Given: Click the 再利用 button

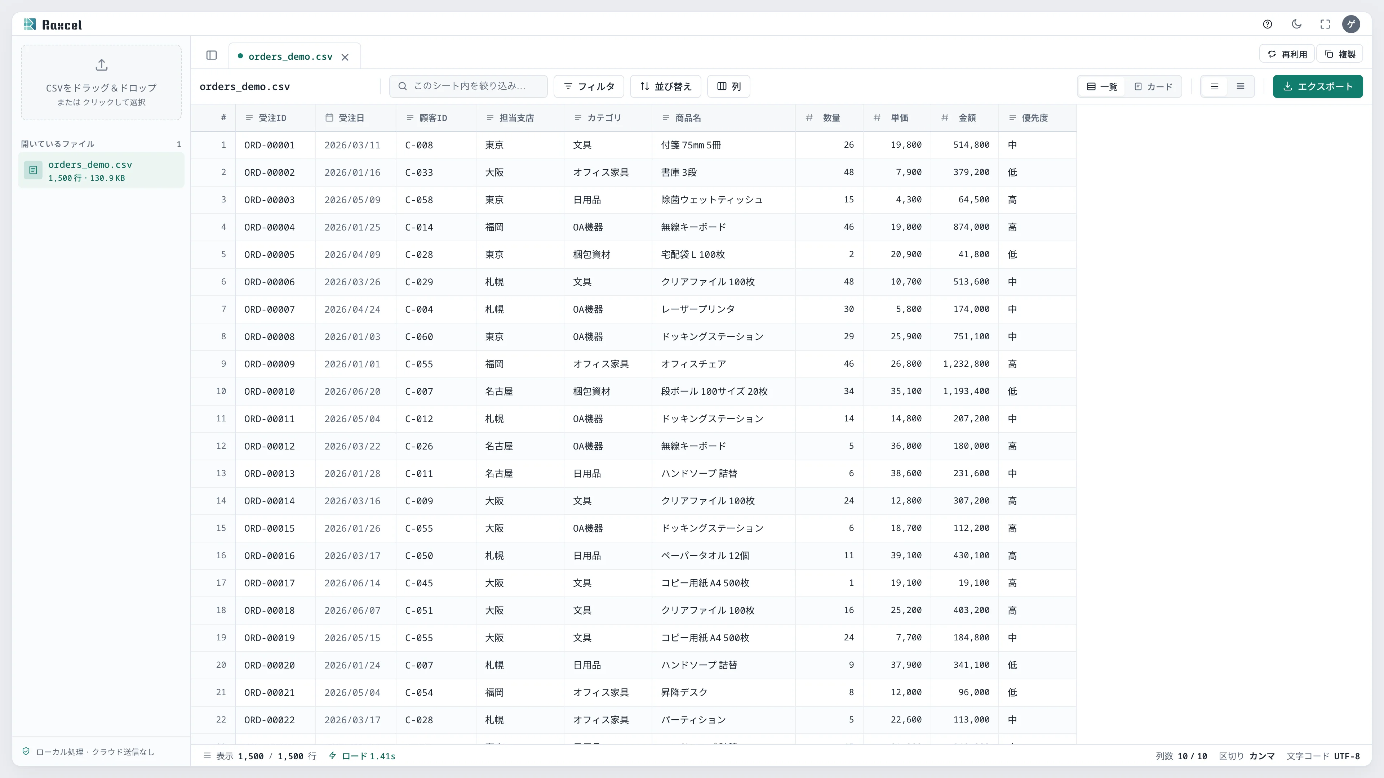Looking at the screenshot, I should click(1287, 54).
